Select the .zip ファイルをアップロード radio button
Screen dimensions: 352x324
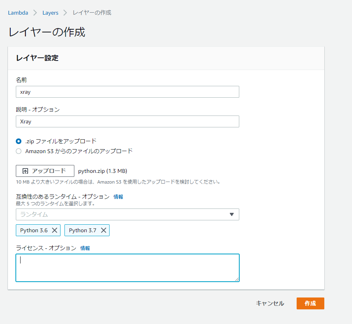(19, 141)
